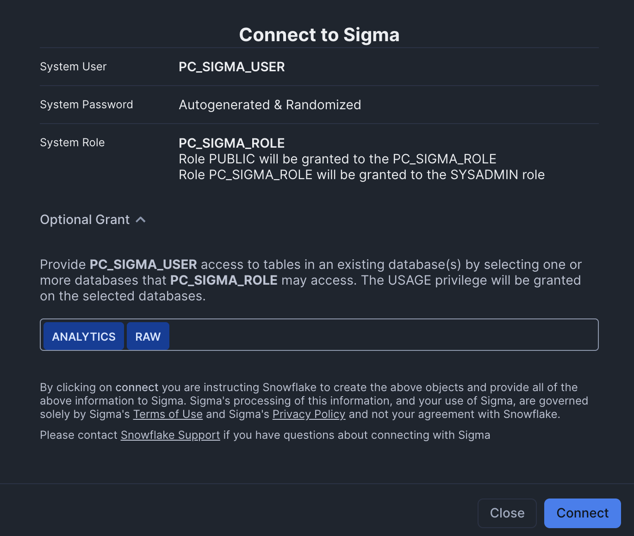
Task: Click the System User label
Action: (x=73, y=67)
